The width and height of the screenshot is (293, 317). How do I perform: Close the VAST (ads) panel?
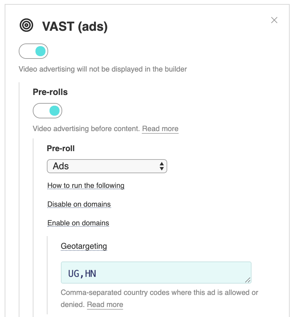[x=274, y=20]
